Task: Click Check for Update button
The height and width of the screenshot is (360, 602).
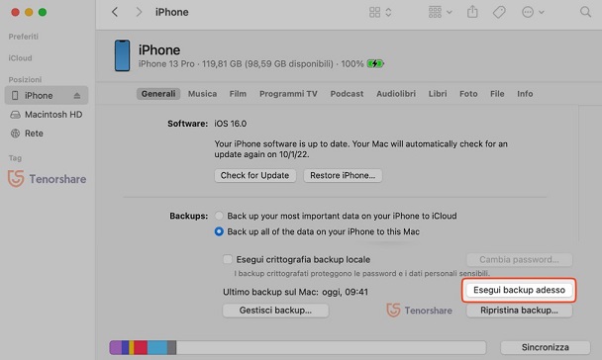Action: point(254,176)
